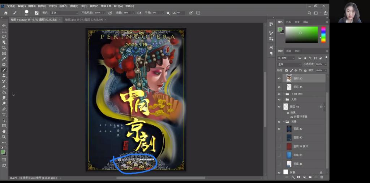This screenshot has height=183, width=370.
Task: Toggle visibility of layer 图层 42
Action: pyautogui.click(x=279, y=129)
